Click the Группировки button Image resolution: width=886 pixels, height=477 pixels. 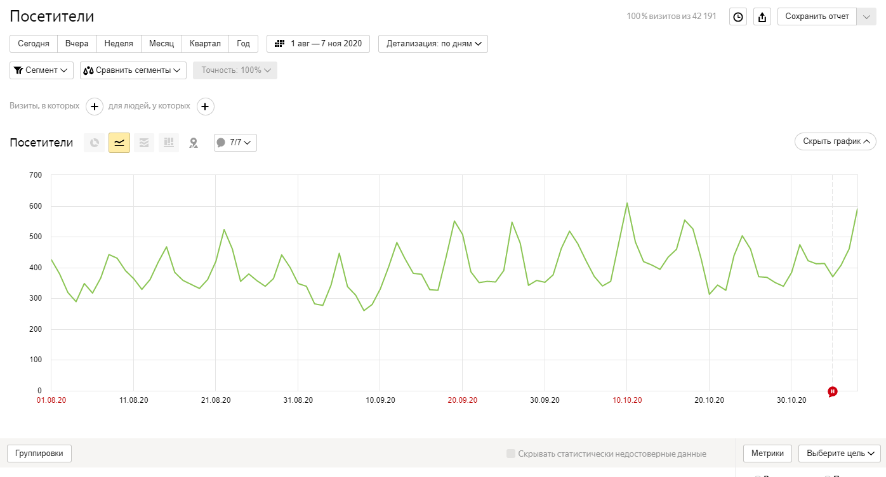point(39,454)
